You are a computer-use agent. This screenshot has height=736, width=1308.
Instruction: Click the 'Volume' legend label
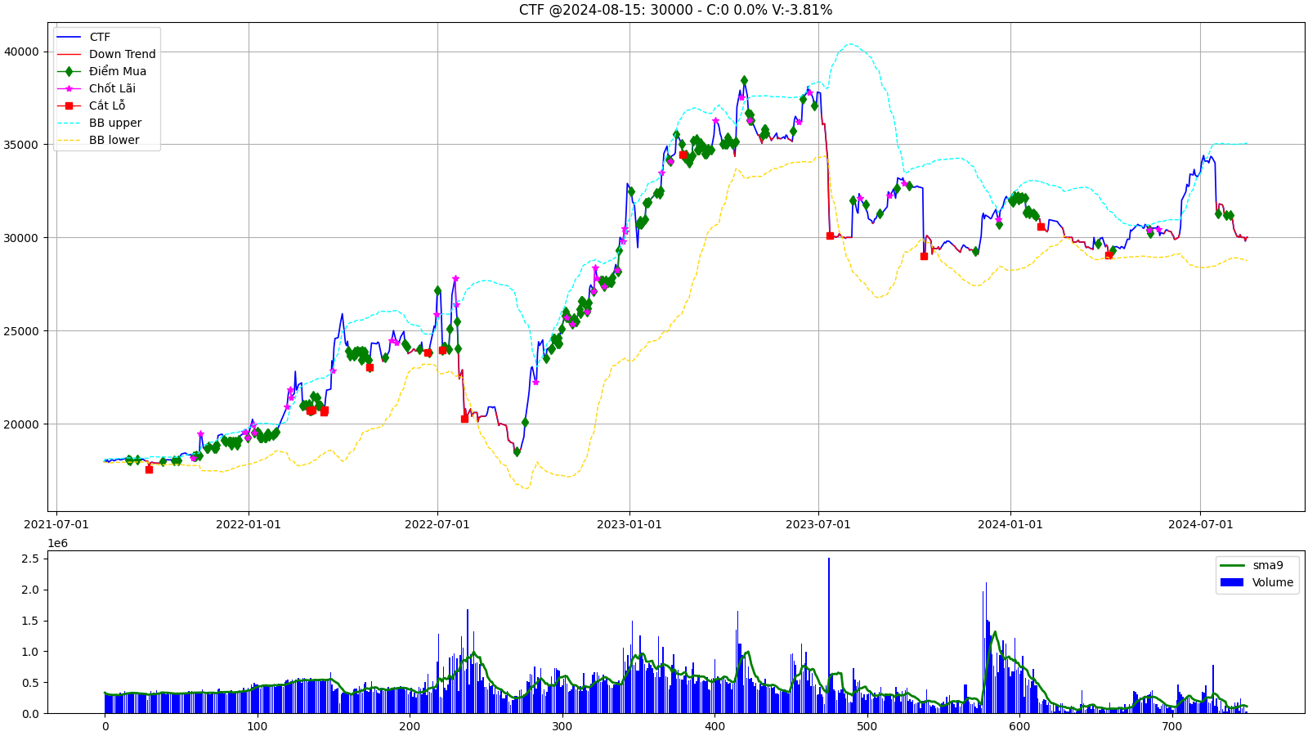[x=1273, y=582]
